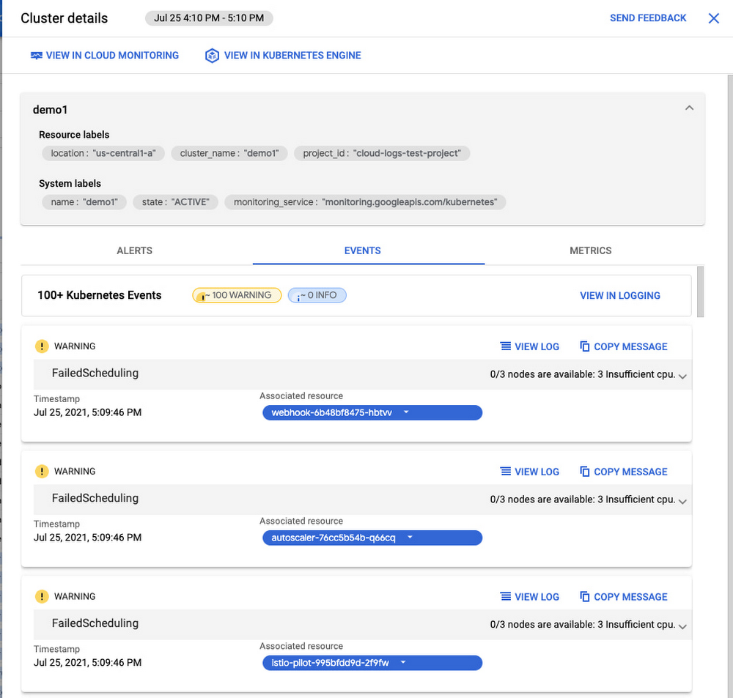Open View in Kubernetes Engine link
Viewport: 733px width, 698px height.
tap(283, 55)
